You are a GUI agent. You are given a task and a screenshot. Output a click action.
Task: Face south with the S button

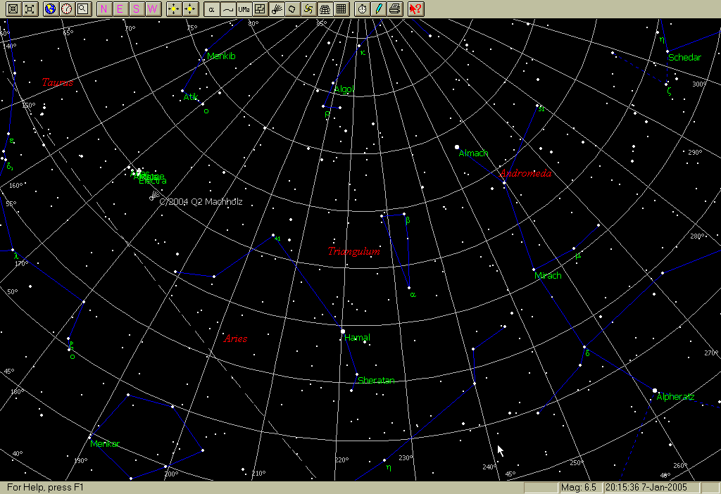pos(137,9)
